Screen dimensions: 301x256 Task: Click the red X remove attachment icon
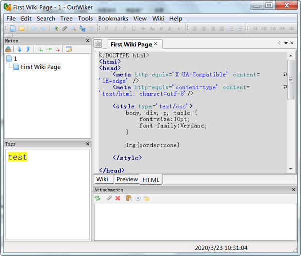click(x=118, y=198)
